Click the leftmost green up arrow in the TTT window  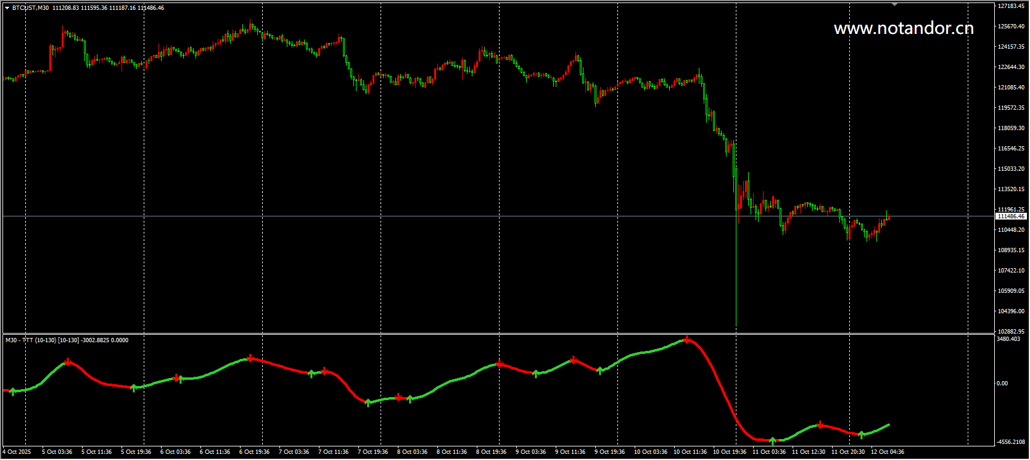pos(13,391)
